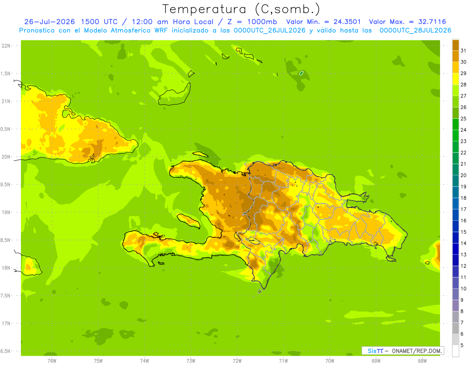Click the 75W longitude axis label
Image resolution: width=474 pixels, height=366 pixels.
pos(98,360)
